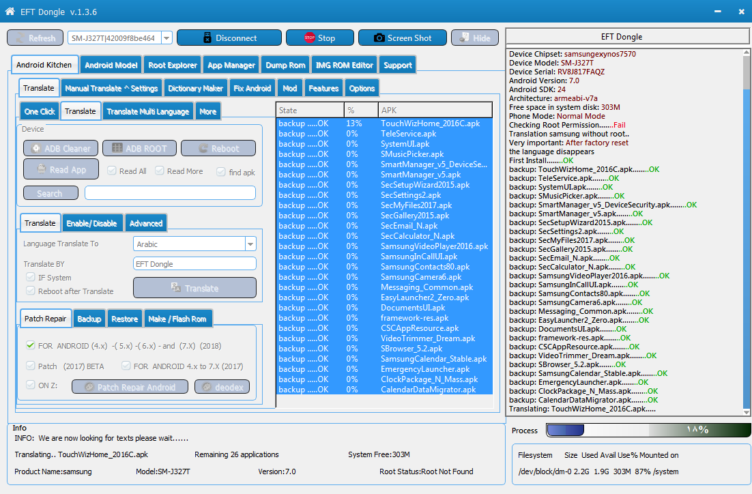The height and width of the screenshot is (494, 752).
Task: Toggle the Read All checkbox
Action: (112, 171)
